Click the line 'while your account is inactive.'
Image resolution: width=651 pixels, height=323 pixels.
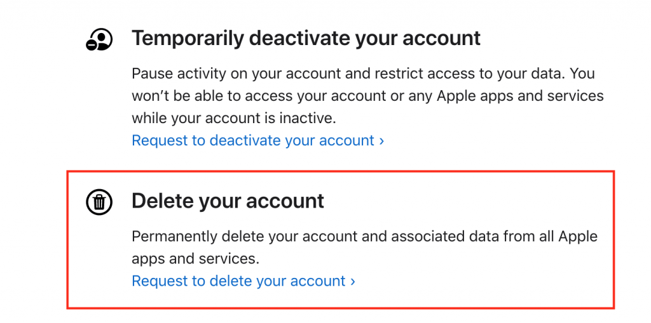tap(233, 119)
